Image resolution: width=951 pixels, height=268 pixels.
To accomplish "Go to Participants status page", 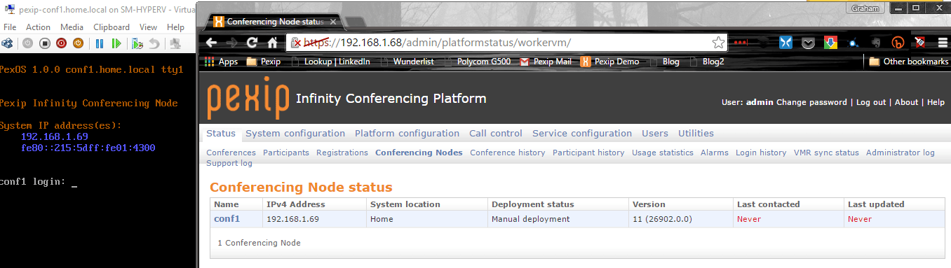I will coord(286,153).
